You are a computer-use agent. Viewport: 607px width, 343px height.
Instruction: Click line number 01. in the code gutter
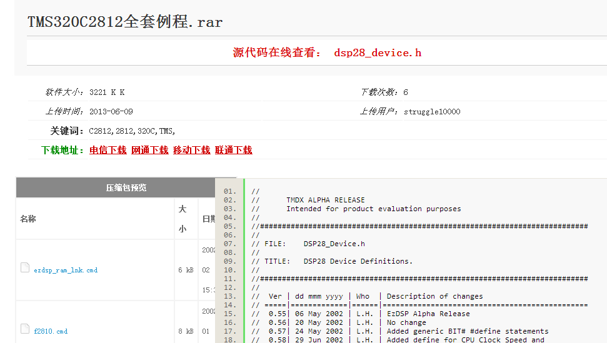(x=230, y=191)
